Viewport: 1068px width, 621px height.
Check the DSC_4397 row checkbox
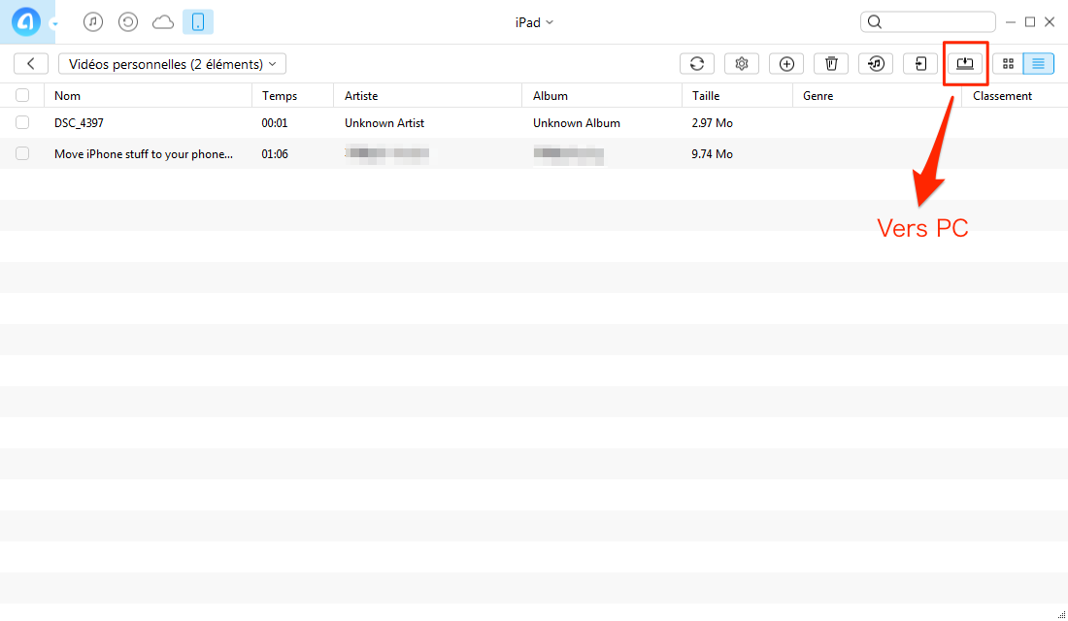click(x=22, y=122)
